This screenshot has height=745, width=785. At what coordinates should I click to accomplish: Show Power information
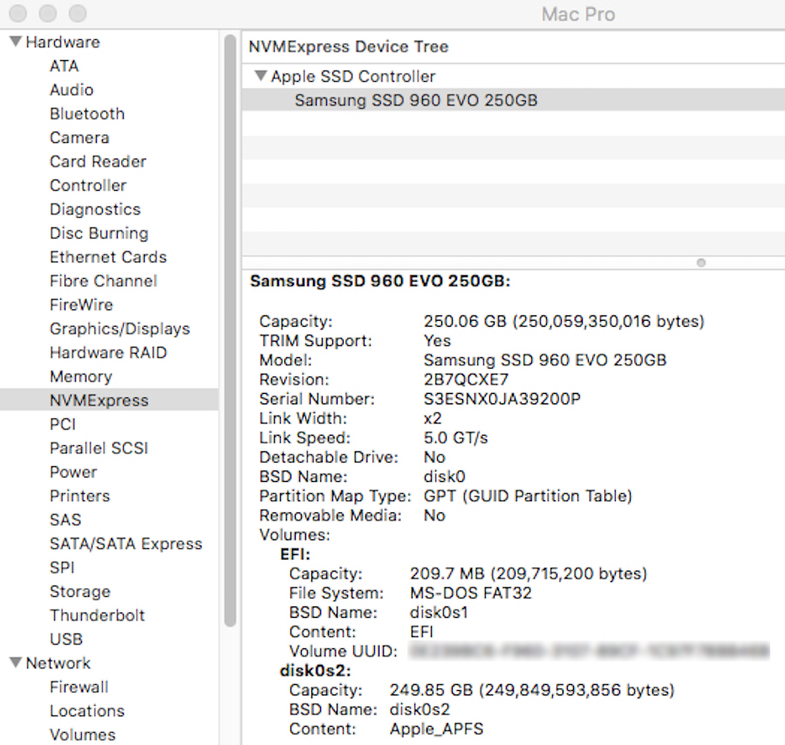tap(73, 472)
